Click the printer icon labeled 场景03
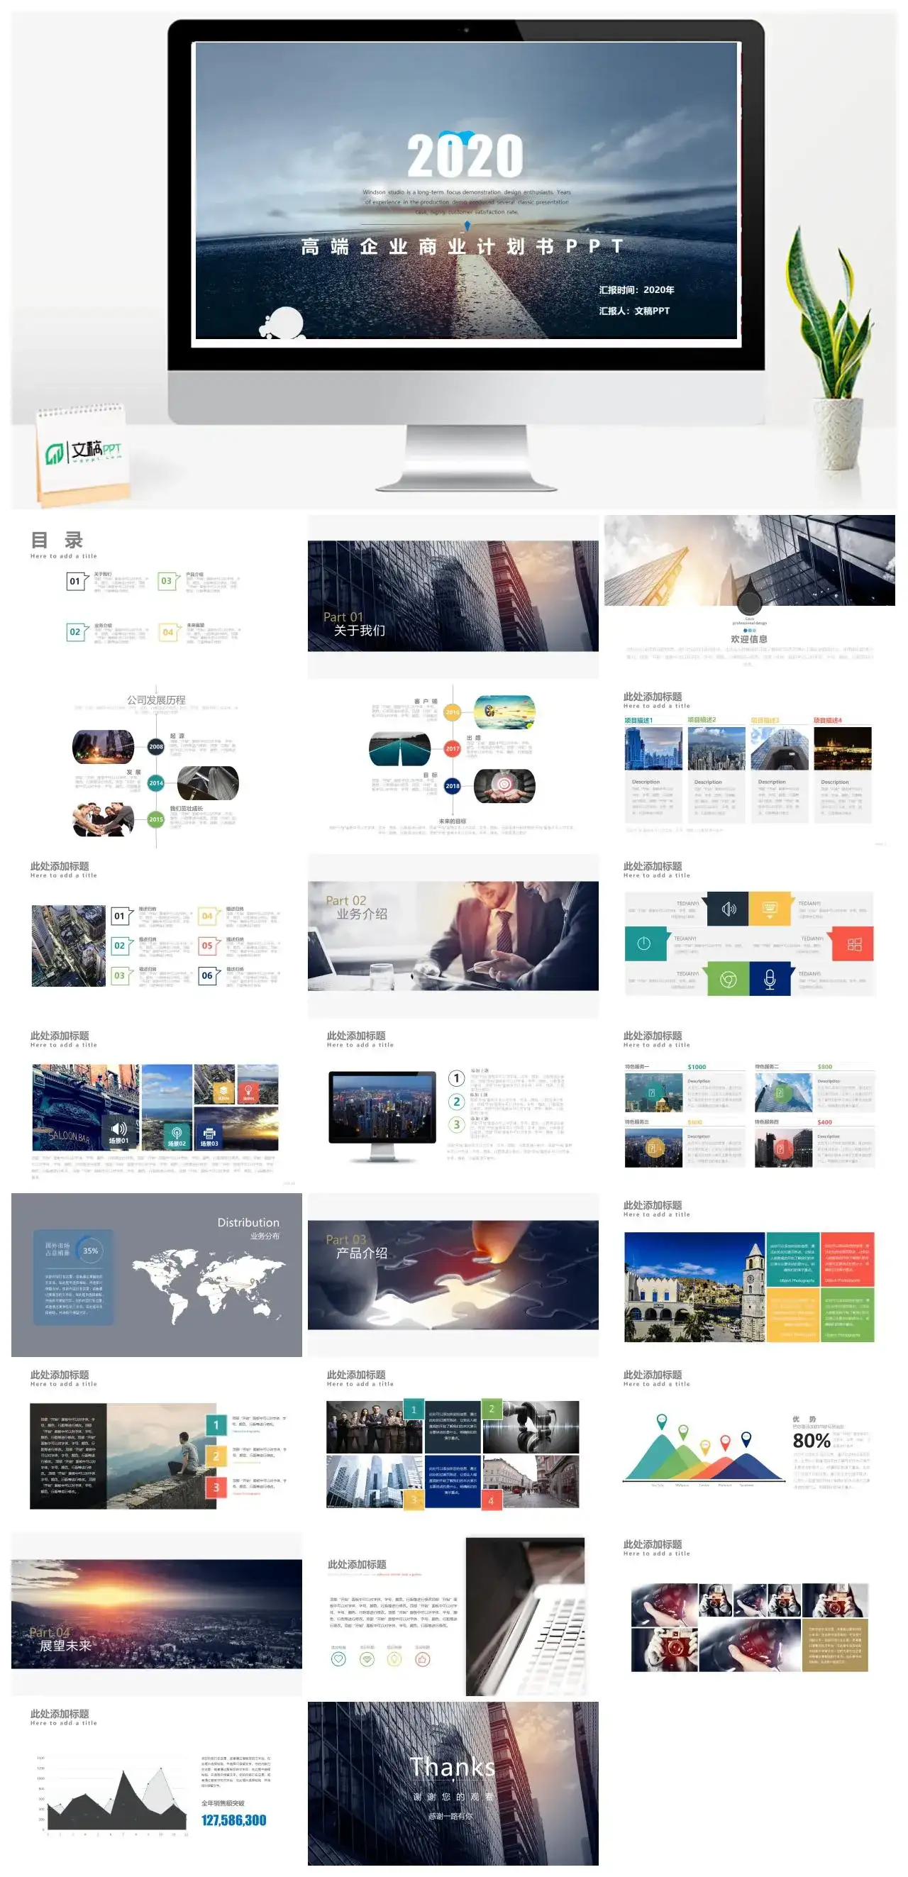The image size is (908, 1877). coord(209,1134)
